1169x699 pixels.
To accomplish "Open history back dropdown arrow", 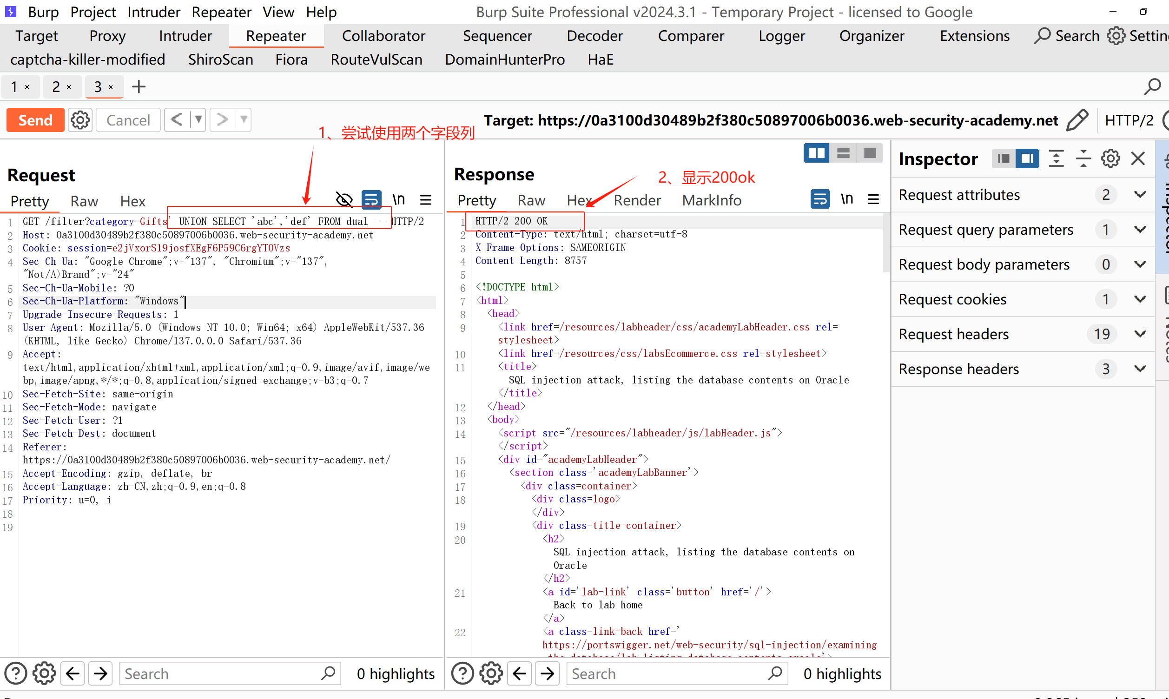I will point(198,120).
